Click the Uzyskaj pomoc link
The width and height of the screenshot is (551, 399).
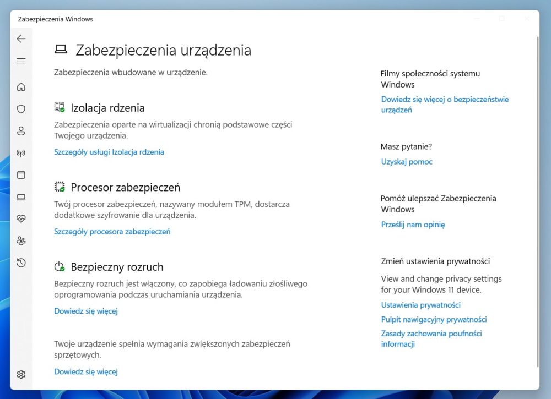[x=407, y=162]
